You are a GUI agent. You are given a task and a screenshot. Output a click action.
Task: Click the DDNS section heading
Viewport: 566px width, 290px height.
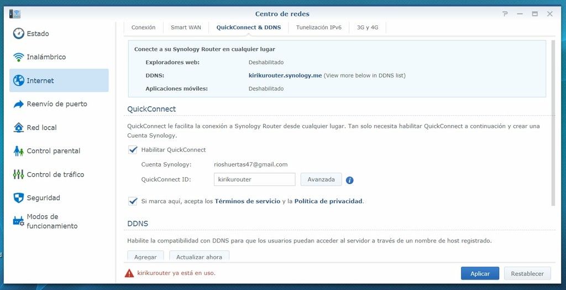(x=138, y=224)
